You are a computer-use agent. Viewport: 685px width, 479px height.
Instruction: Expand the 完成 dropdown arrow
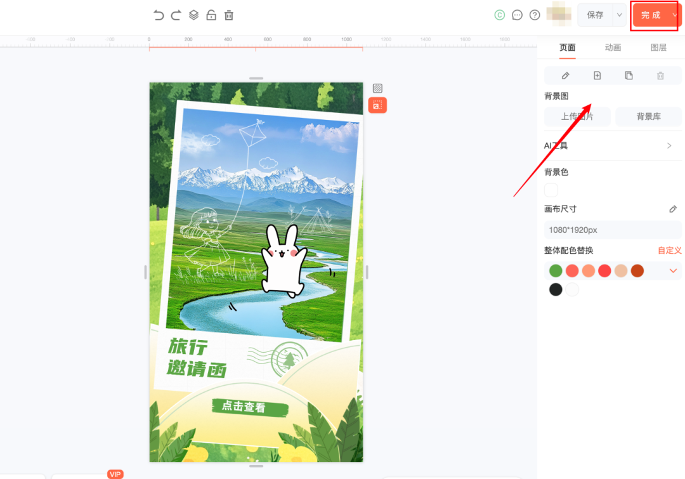[x=674, y=15]
